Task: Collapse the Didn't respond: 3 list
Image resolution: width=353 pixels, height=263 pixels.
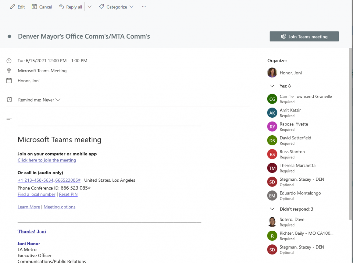Action: coord(272,209)
